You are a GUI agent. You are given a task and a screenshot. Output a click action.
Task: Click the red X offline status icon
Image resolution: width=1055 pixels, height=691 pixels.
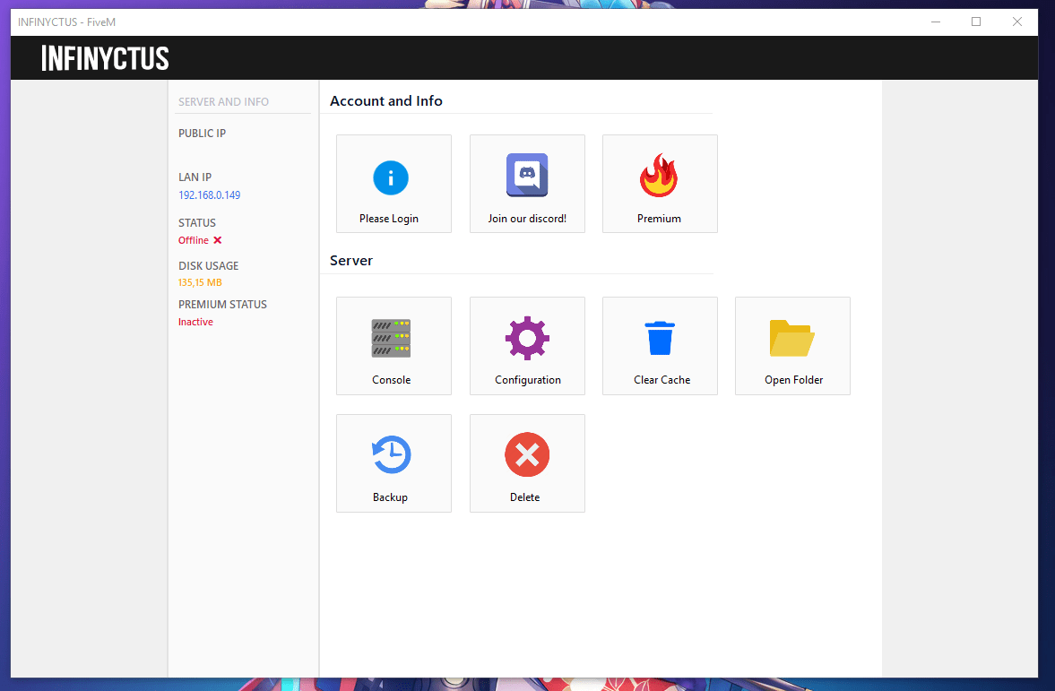coord(217,240)
